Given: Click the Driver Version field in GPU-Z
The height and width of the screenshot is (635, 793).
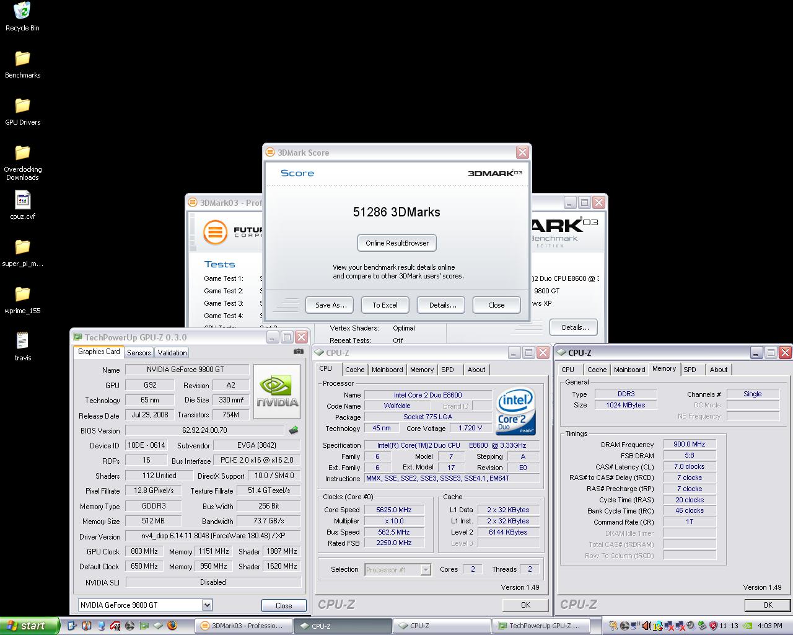Looking at the screenshot, I should [x=213, y=536].
